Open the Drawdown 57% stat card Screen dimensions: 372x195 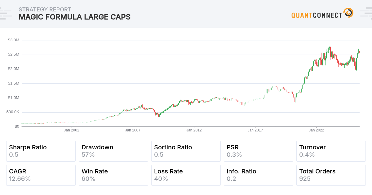113,151
